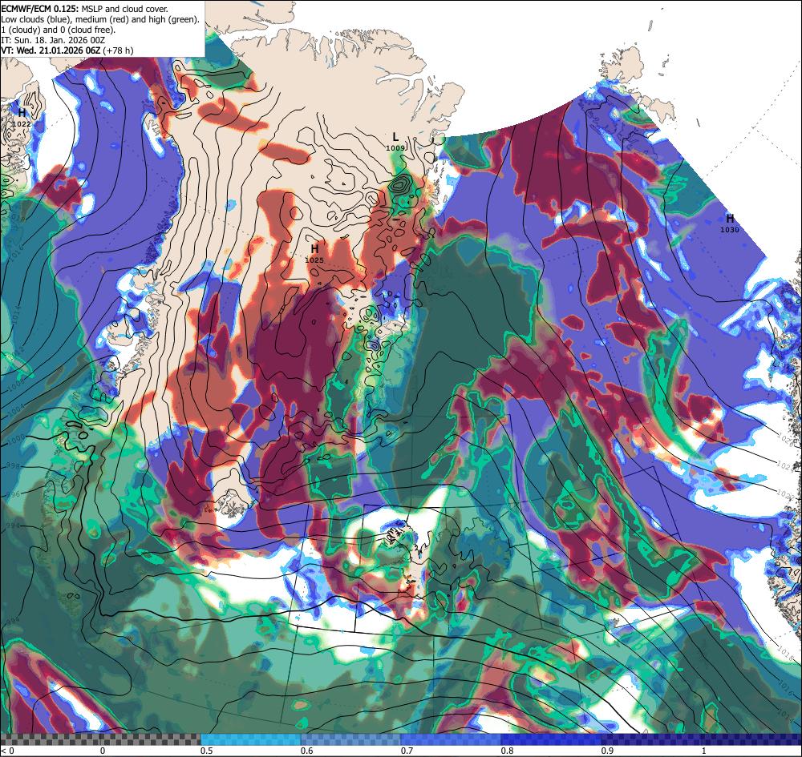Click the 996 isobar label at left edge
This screenshot has height=757, width=802.
click(12, 494)
